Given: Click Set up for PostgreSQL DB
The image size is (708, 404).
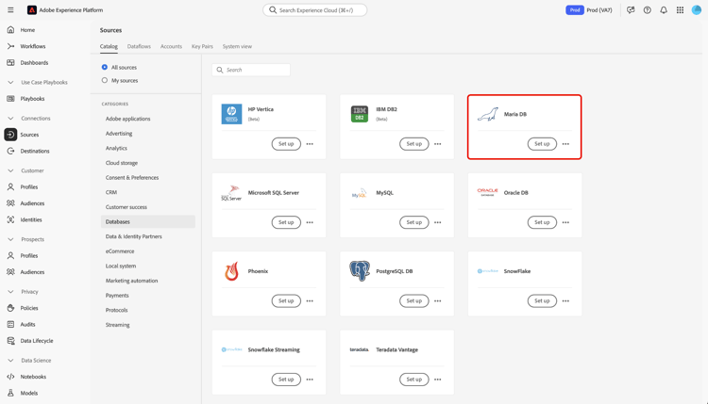Looking at the screenshot, I should click(414, 300).
